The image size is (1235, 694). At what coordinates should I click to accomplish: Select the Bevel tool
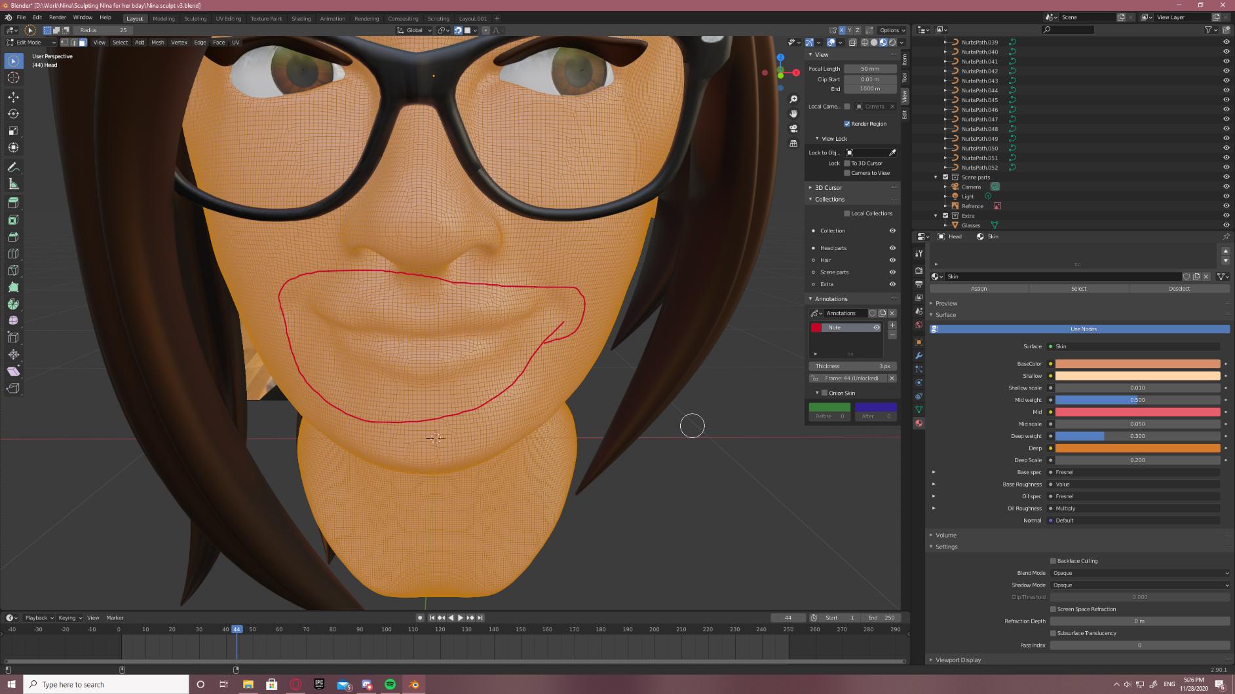coord(13,237)
